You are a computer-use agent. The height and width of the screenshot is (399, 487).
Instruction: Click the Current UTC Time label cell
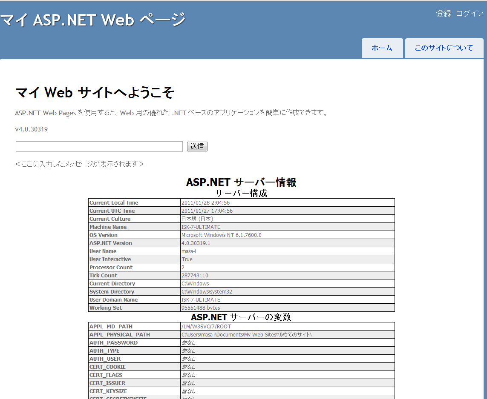coord(135,211)
